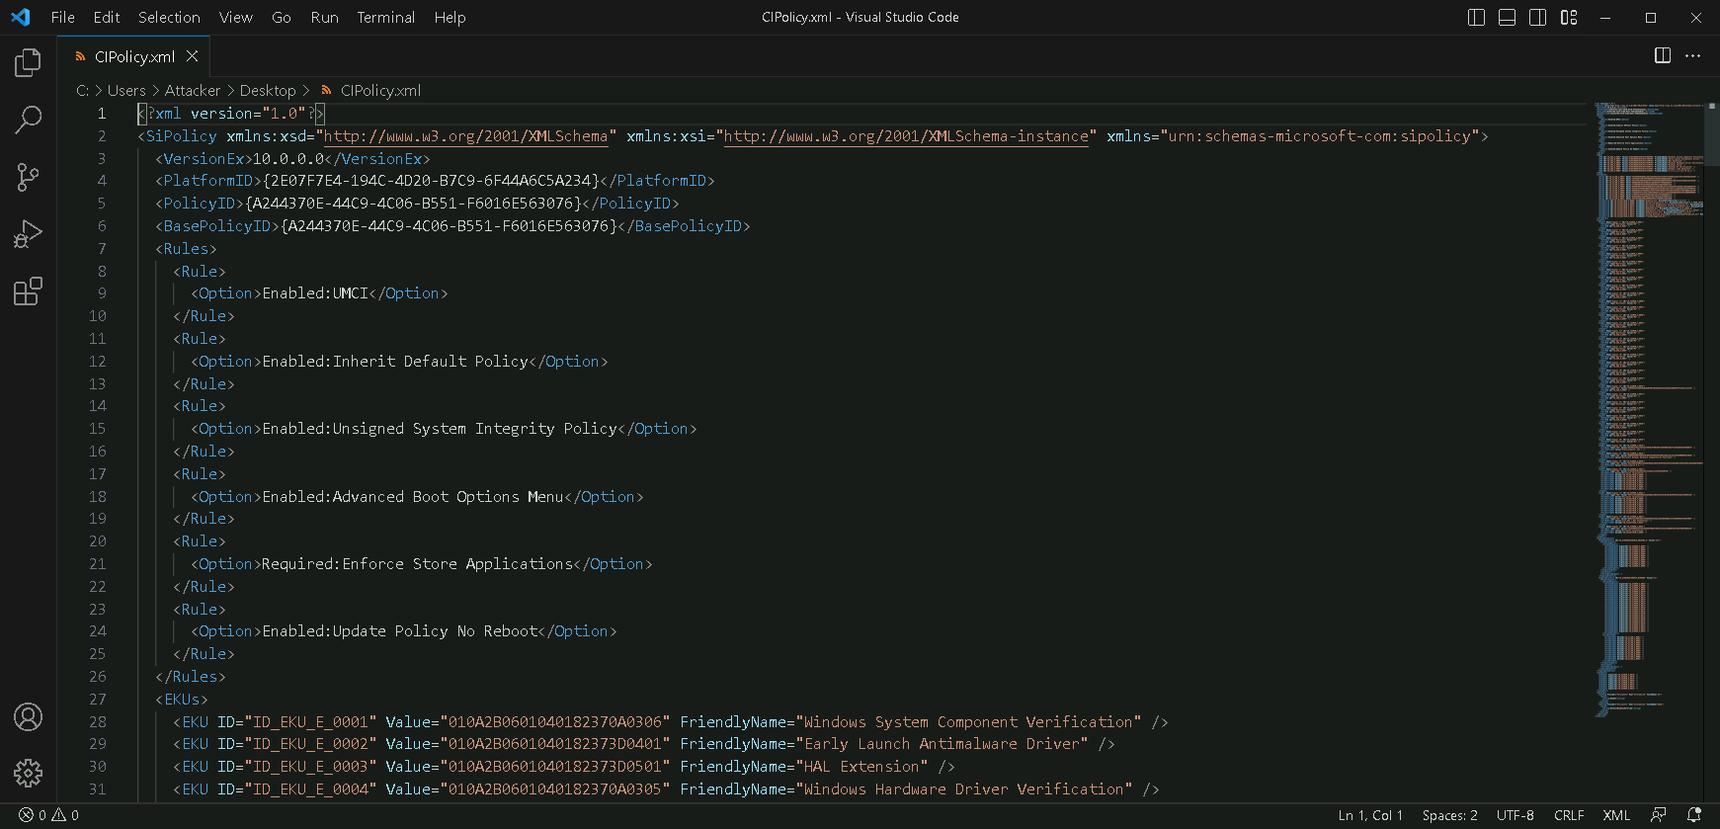Open the Terminal menu

[x=385, y=18]
